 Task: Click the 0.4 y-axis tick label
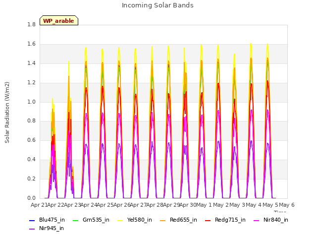32,160
